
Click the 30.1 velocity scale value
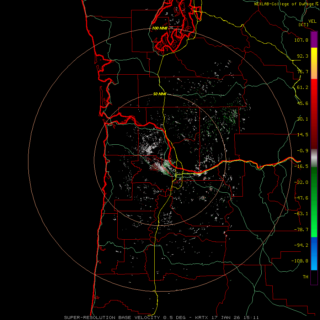click(303, 119)
